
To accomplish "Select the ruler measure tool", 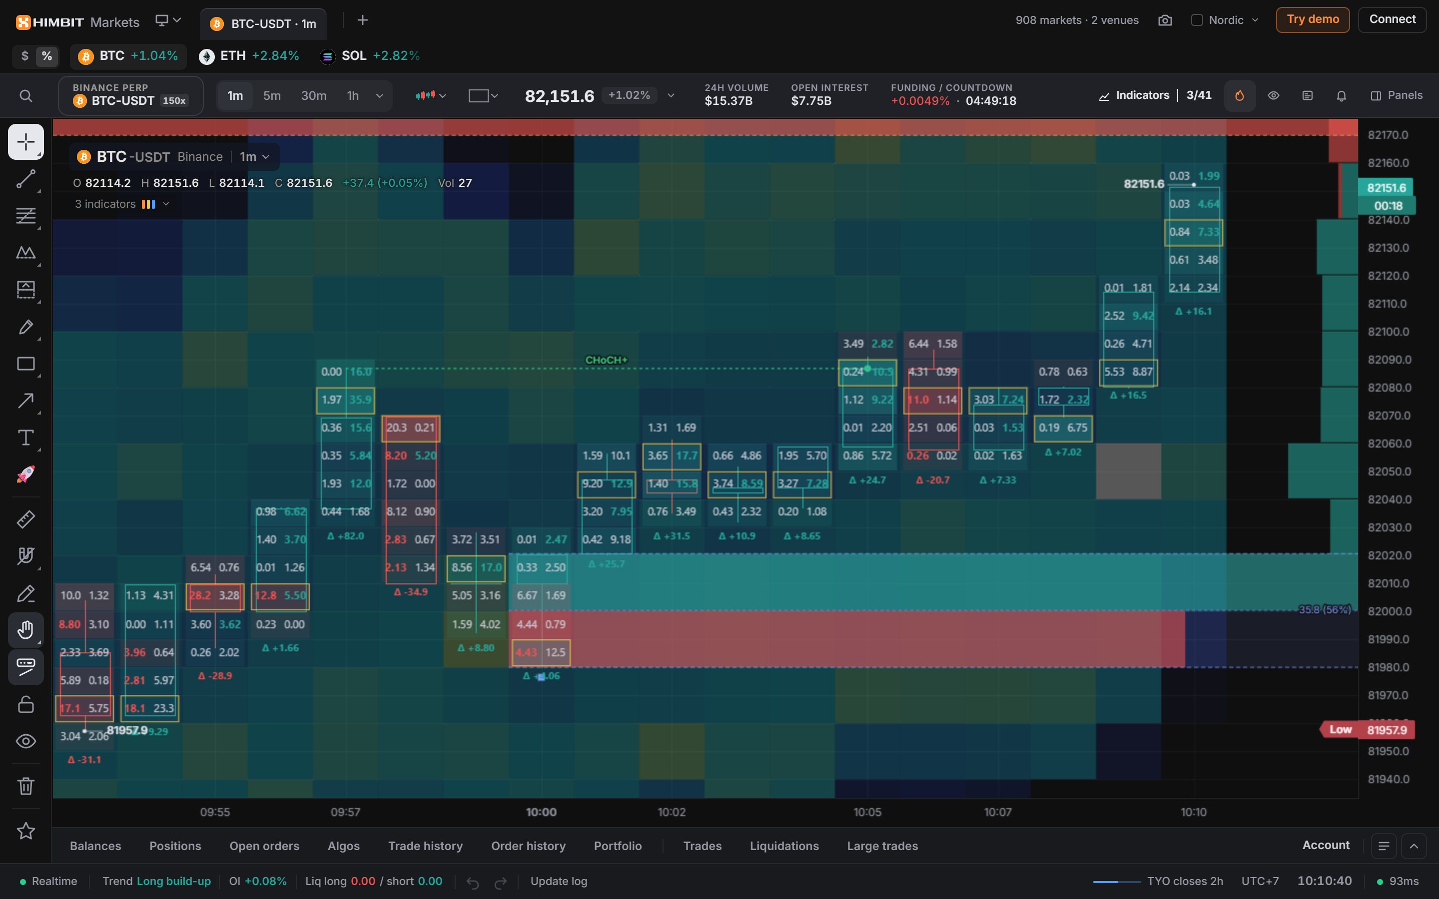I will pos(25,519).
